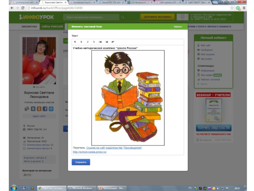Switch to the комарова ольга browser tab
The height and width of the screenshot is (191, 254).
pos(82,3)
